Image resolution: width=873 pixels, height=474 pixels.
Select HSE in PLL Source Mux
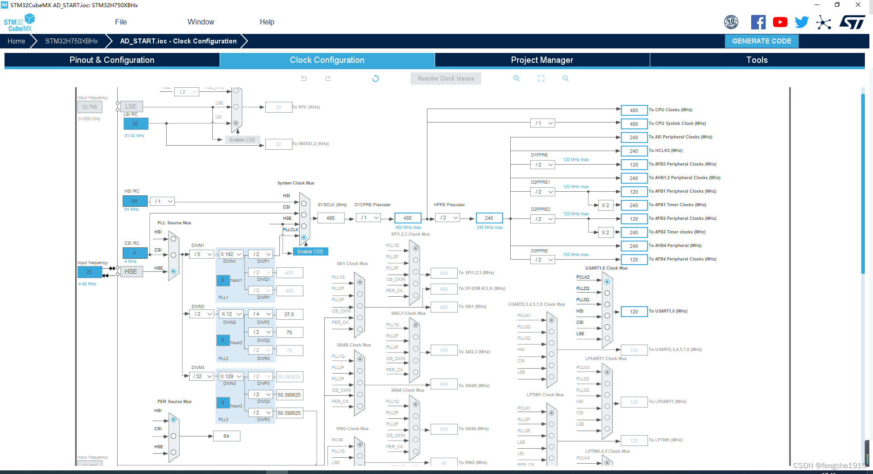[x=173, y=271]
